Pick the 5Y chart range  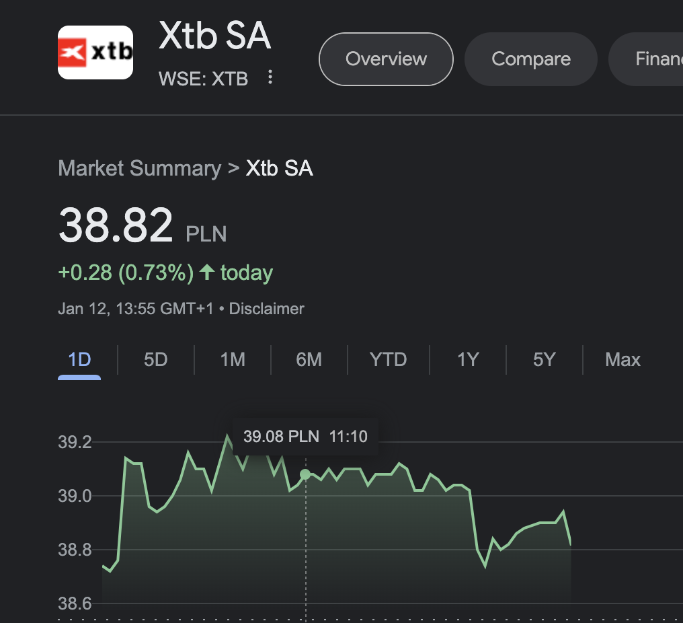tap(544, 359)
